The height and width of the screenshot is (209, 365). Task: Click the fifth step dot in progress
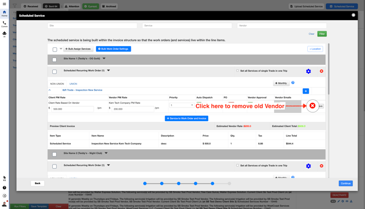212,183
